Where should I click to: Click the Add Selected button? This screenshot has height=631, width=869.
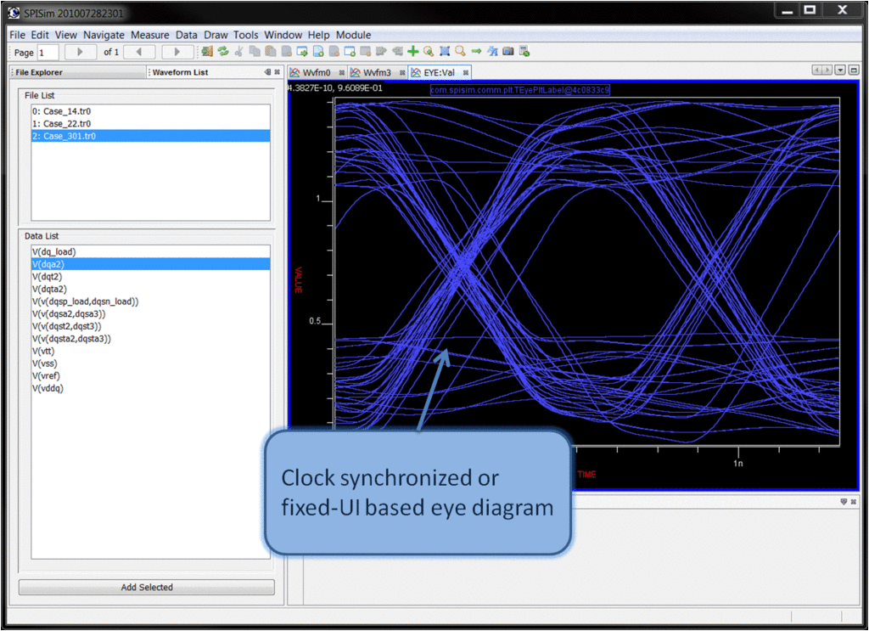click(x=146, y=587)
